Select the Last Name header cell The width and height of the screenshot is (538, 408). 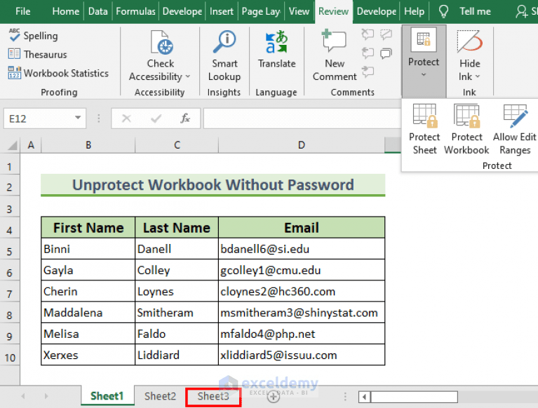click(177, 228)
